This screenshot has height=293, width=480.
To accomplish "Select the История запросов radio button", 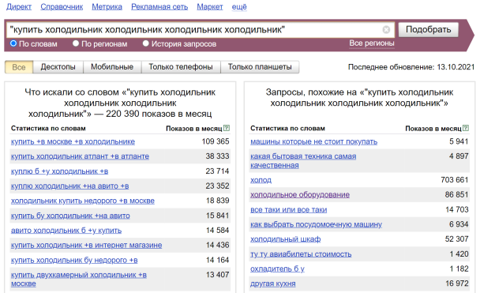I will pos(146,43).
